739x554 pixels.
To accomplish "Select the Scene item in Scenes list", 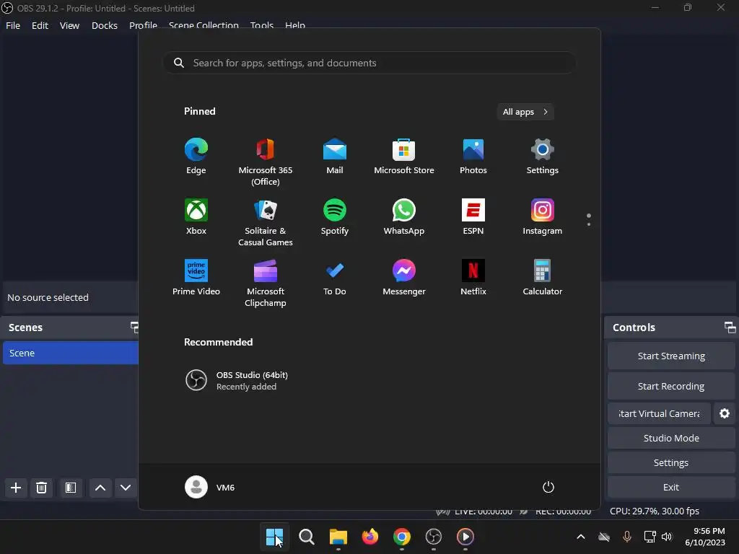I will [x=71, y=353].
